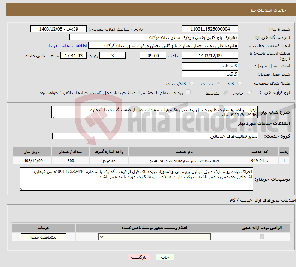The image size is (296, 267).
Task: Click the اطلاعات مجوزهای ارائه خدمت / کالا heading
Action: point(262,200)
